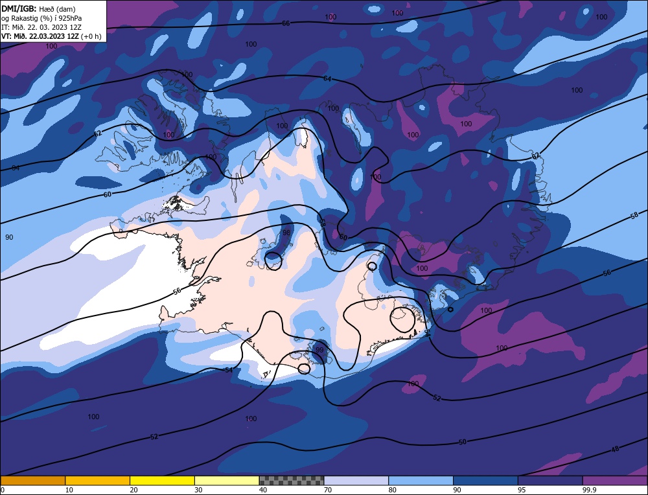This screenshot has height=495, width=648.
Task: Click the 'VT: Mið. 22.03.2023 12Z (+0 h)' line
Action: (51, 36)
